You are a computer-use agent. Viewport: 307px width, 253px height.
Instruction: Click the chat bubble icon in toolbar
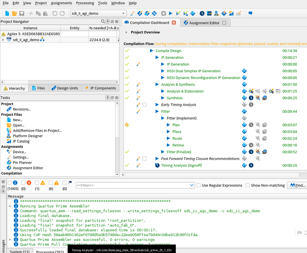pyautogui.click(x=250, y=14)
